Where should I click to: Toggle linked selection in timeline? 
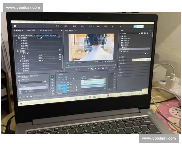pos(66,79)
